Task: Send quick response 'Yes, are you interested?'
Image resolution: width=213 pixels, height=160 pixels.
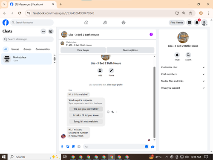Action: (86, 109)
